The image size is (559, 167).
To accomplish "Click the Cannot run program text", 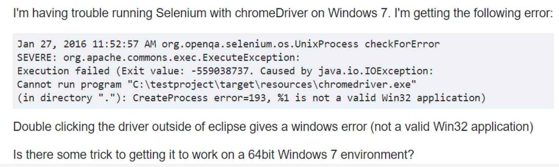I will pyautogui.click(x=69, y=84).
